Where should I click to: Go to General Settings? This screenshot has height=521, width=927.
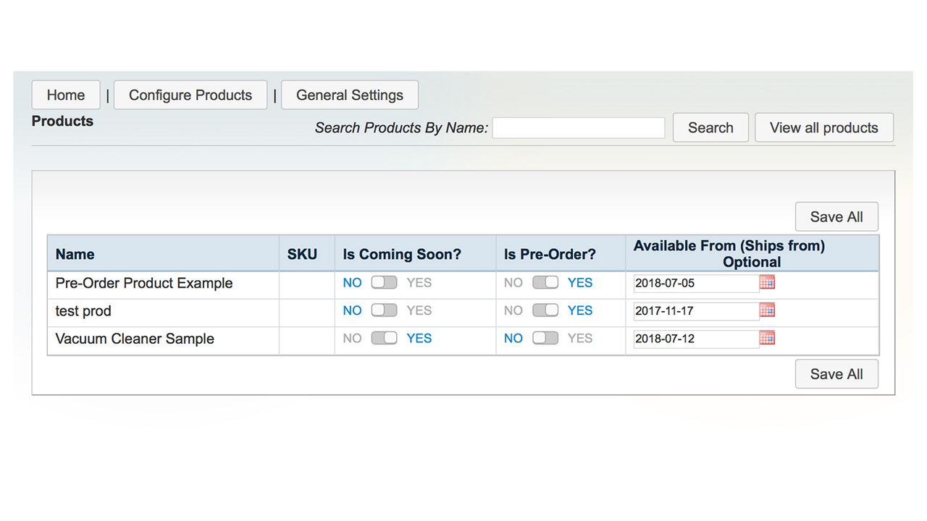click(x=349, y=95)
